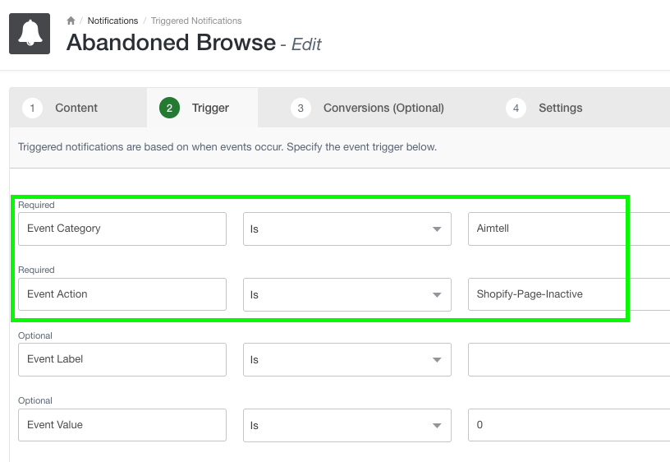670x462 pixels.
Task: Click the step 3 circle icon
Action: tap(301, 108)
